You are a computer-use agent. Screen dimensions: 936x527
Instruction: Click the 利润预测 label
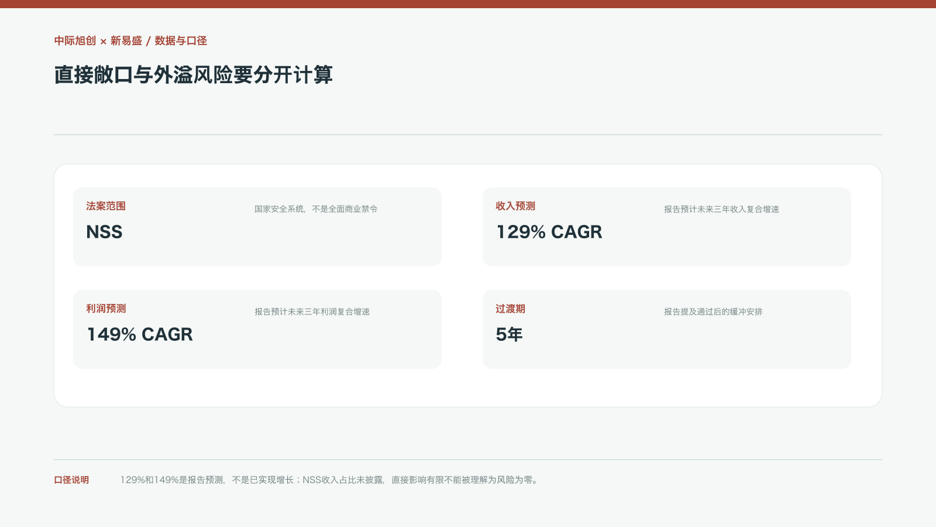tap(106, 309)
